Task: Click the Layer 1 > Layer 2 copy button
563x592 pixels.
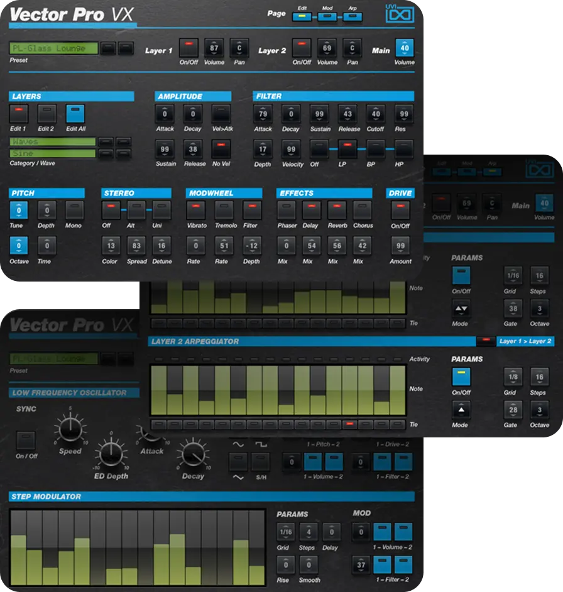Action: tap(525, 341)
